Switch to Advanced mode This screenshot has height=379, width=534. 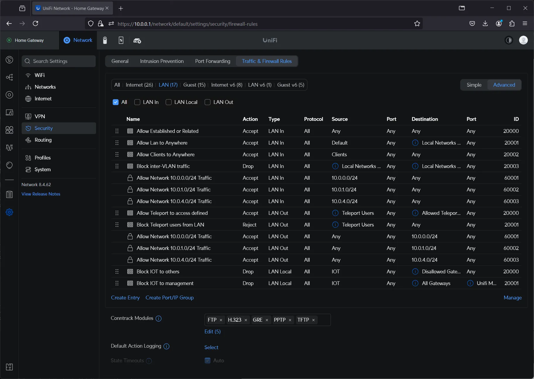pos(504,85)
